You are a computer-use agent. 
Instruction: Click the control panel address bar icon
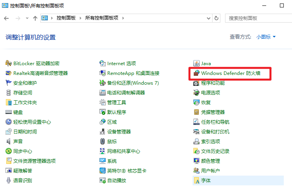[45, 18]
